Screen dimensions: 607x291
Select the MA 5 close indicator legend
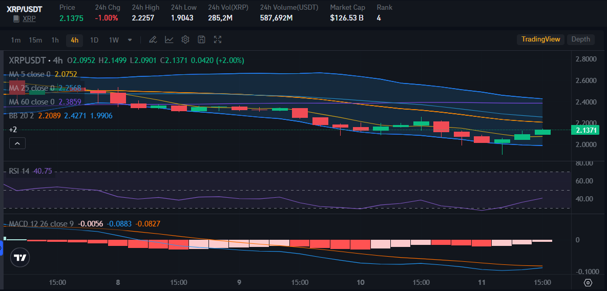click(43, 74)
